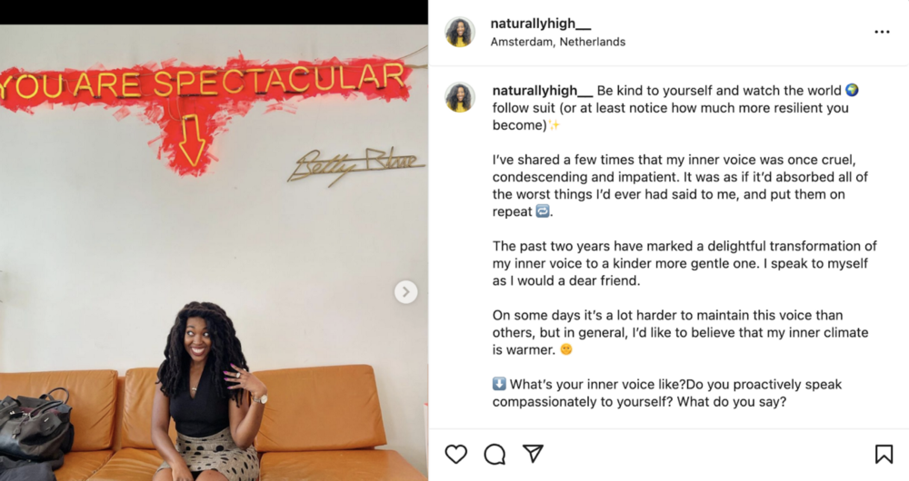Click the avatar beside the caption

point(460,97)
